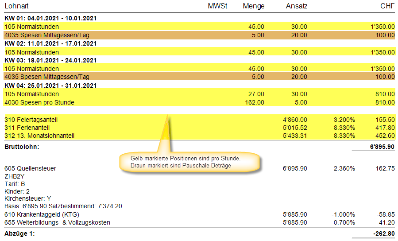Screen dimensions: 398x241
Task: Select the KW 02 week heading
Action: [50, 43]
